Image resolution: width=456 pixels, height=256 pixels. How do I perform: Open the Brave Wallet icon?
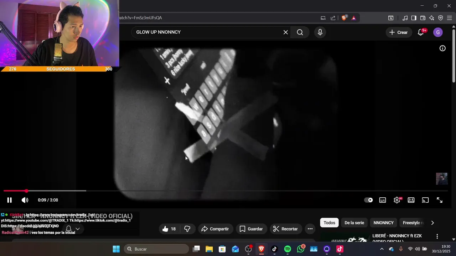pos(423,18)
